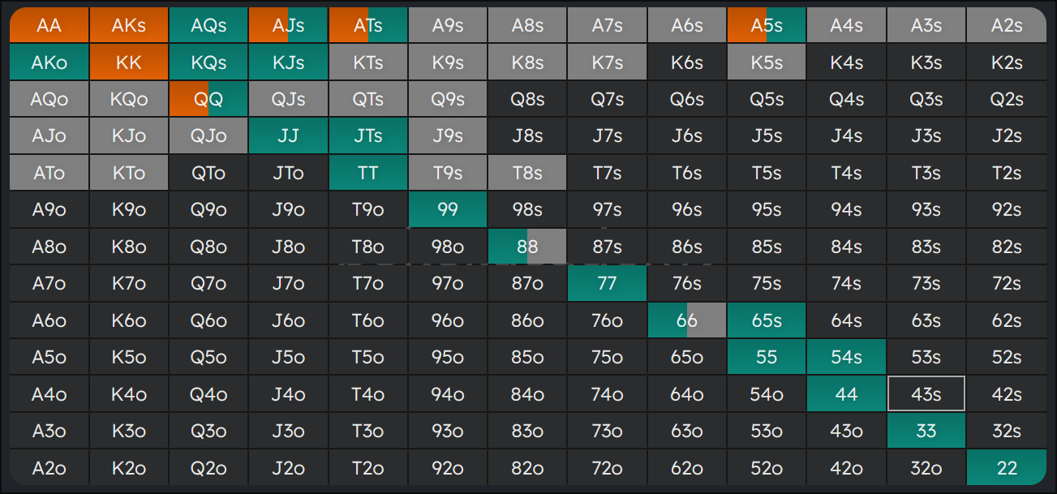Select the A2s top-right cell
Screen dimensions: 1057x494
click(x=1006, y=25)
